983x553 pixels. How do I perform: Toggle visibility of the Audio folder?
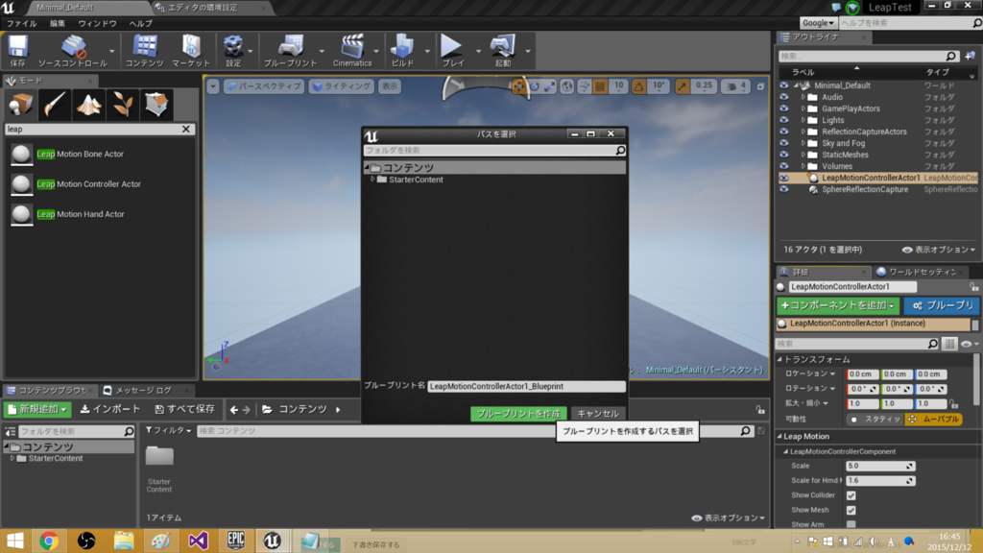click(783, 97)
